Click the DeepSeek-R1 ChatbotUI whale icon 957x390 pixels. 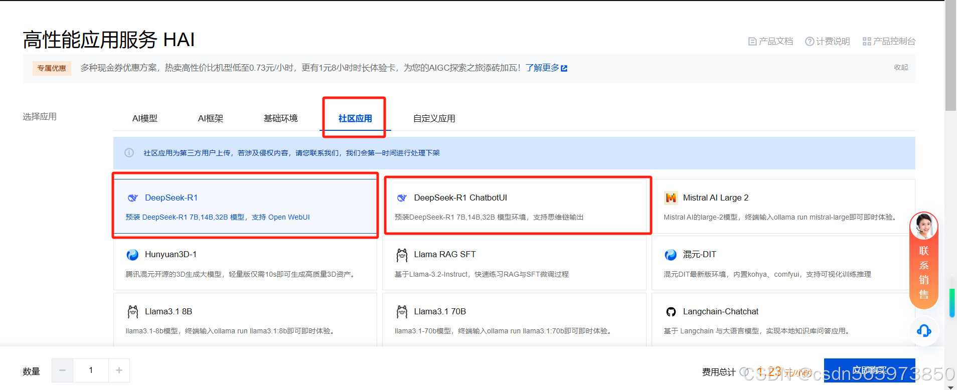402,198
